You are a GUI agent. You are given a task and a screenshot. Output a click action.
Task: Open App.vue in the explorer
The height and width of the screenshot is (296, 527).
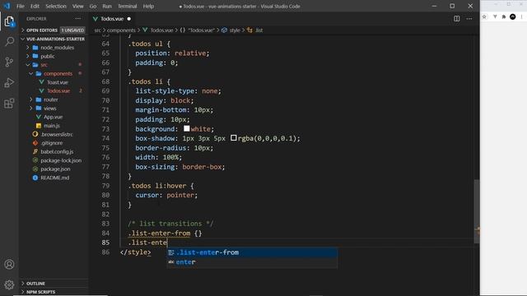(53, 117)
